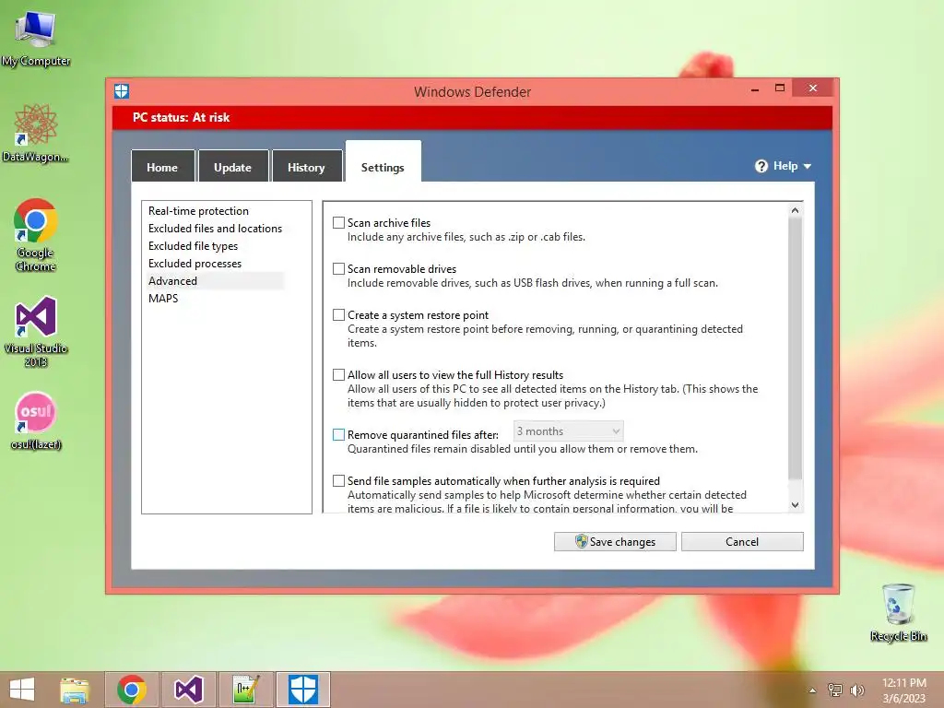This screenshot has height=708, width=944.
Task: Switch to Chrome in the taskbar
Action: (x=132, y=690)
